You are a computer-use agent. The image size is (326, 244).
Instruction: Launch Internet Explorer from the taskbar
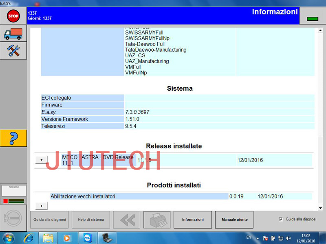pos(28,238)
